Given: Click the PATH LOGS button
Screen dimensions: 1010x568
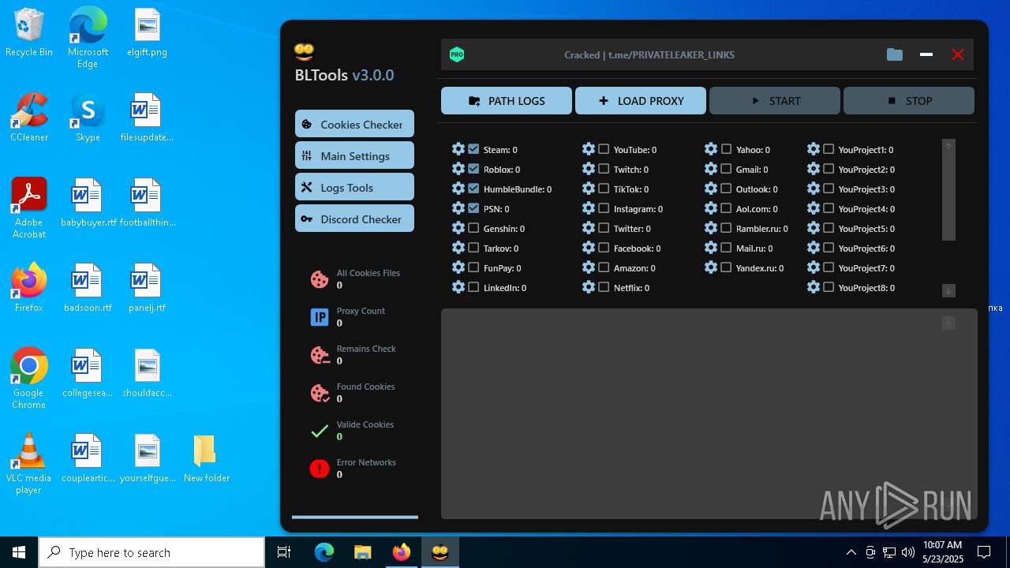Looking at the screenshot, I should point(507,101).
